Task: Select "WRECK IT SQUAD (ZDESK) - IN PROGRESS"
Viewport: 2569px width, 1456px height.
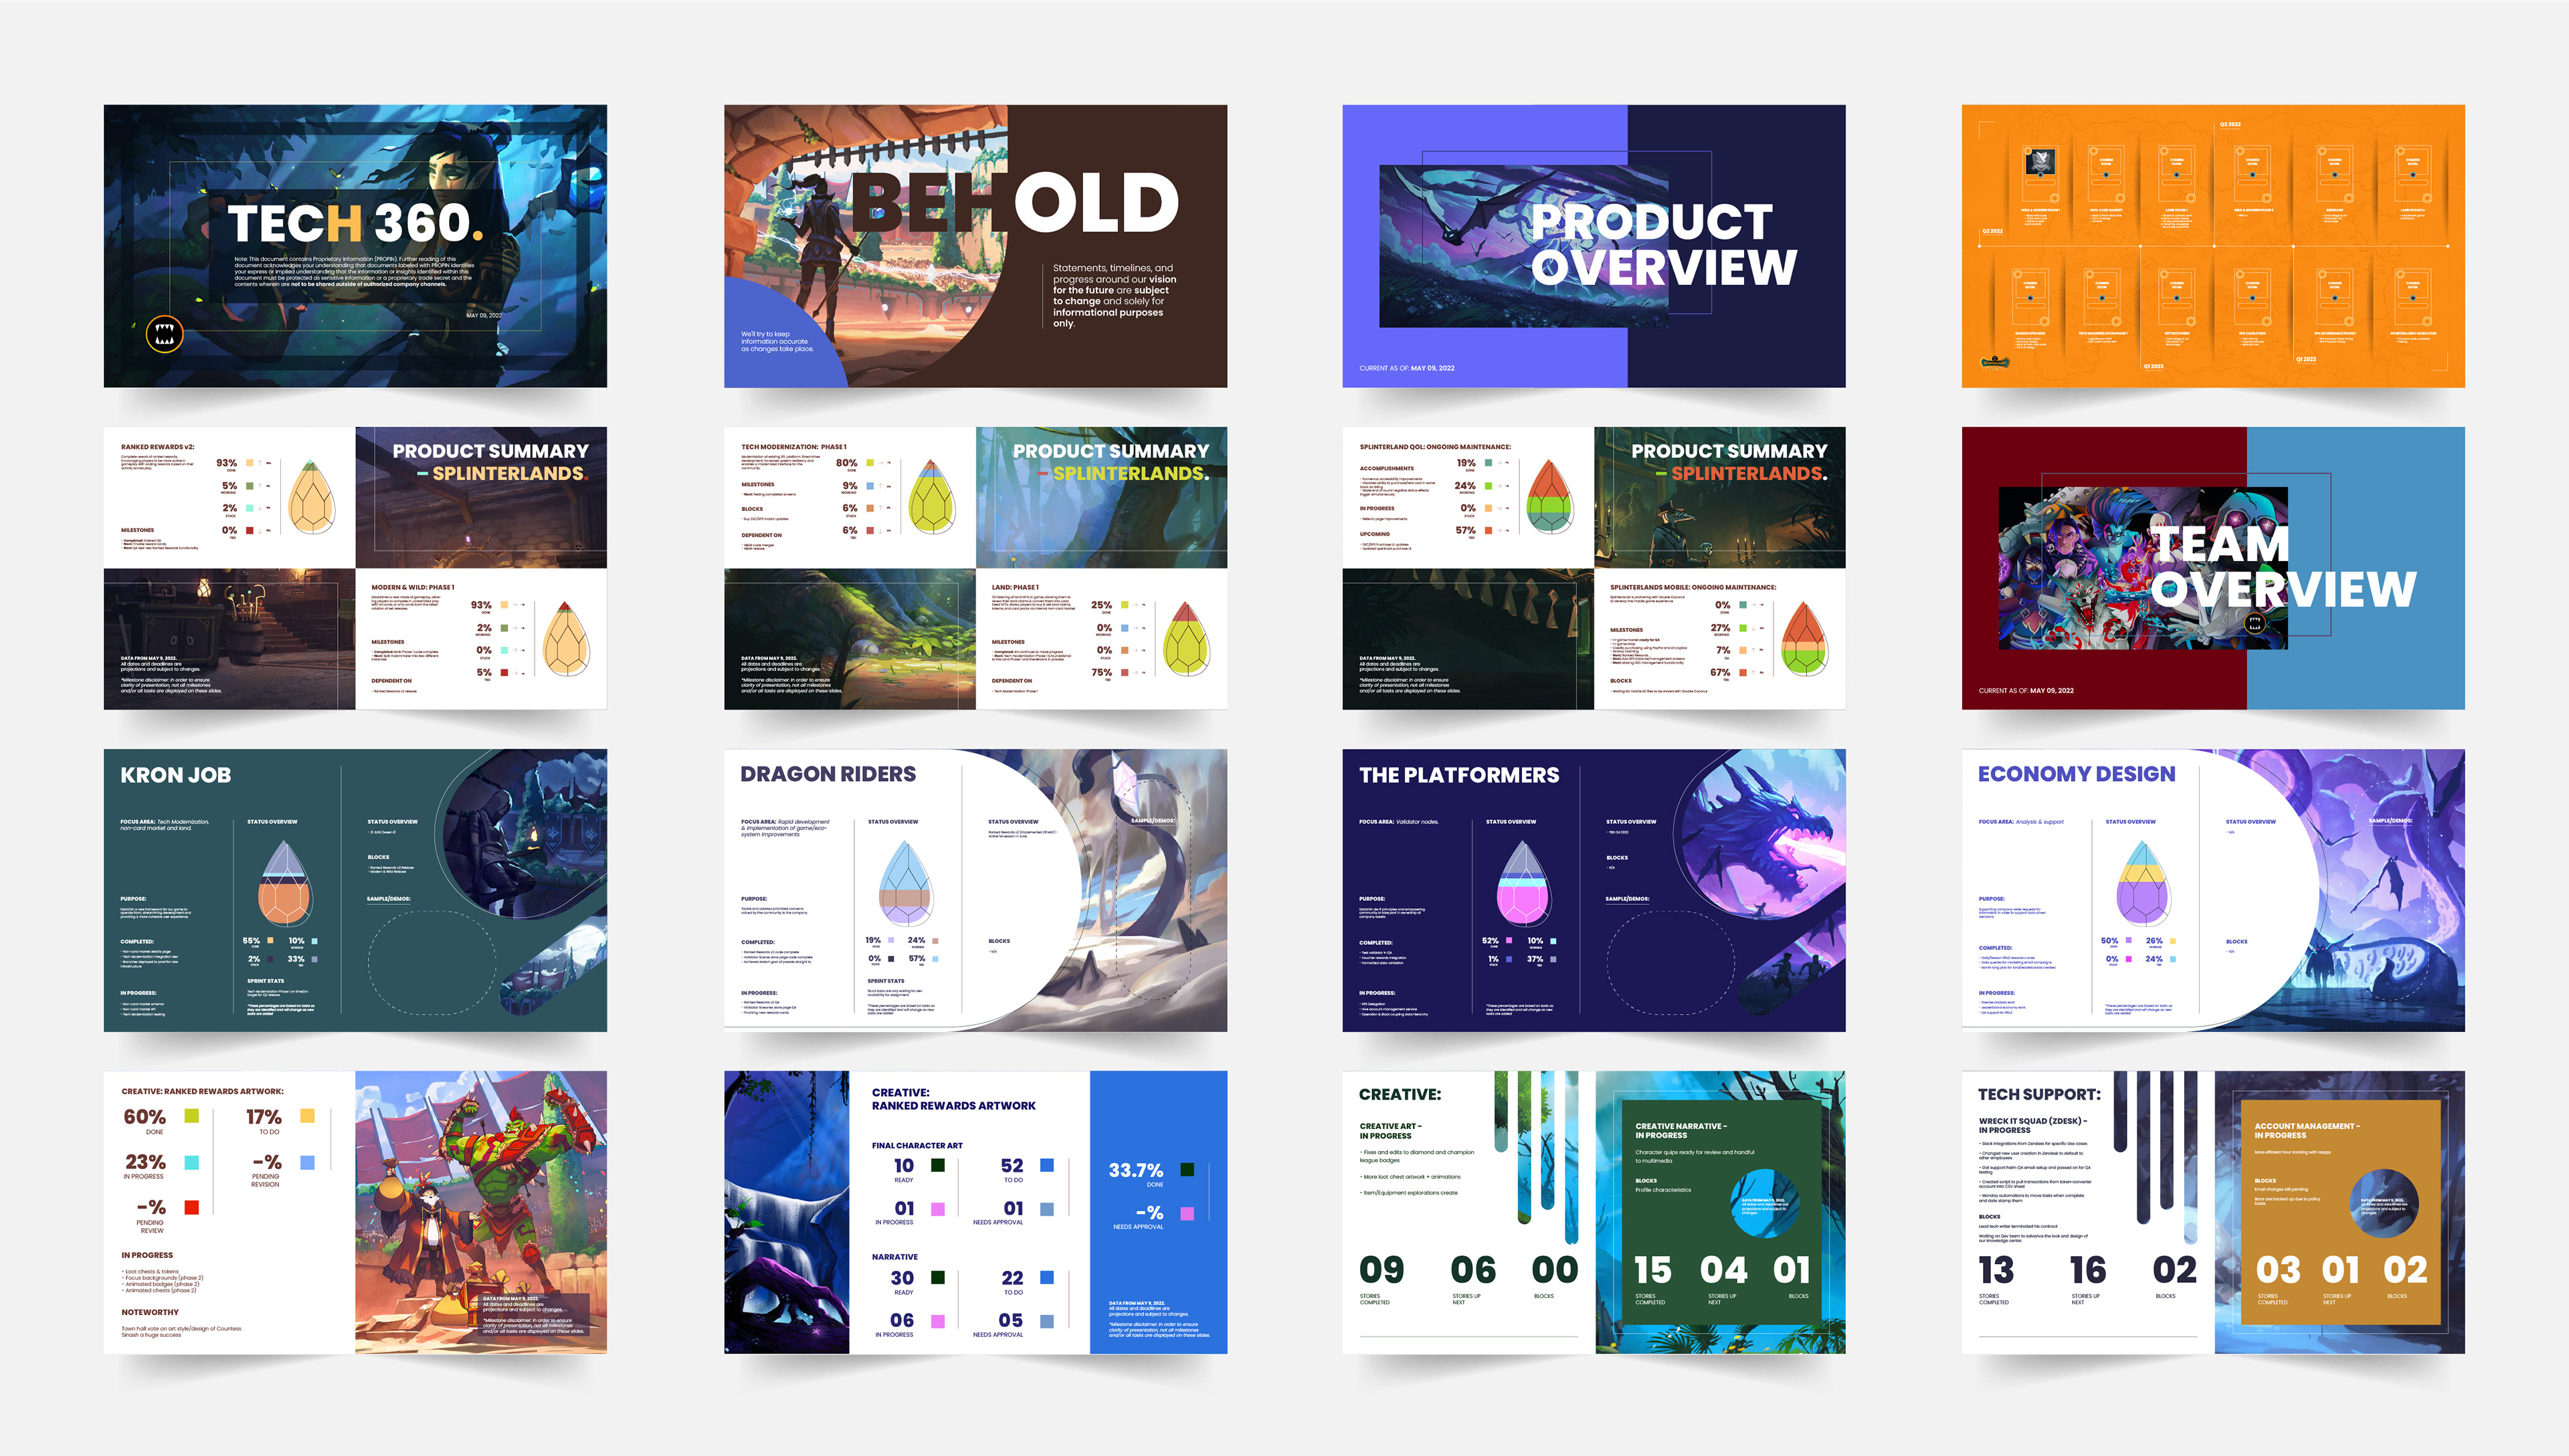Action: coord(2033,1125)
